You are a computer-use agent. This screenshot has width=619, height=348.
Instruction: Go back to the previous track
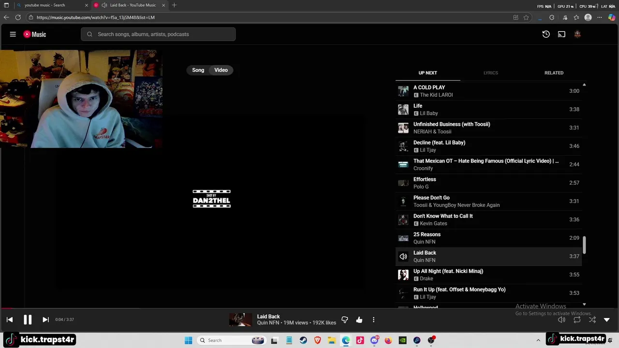tap(10, 319)
